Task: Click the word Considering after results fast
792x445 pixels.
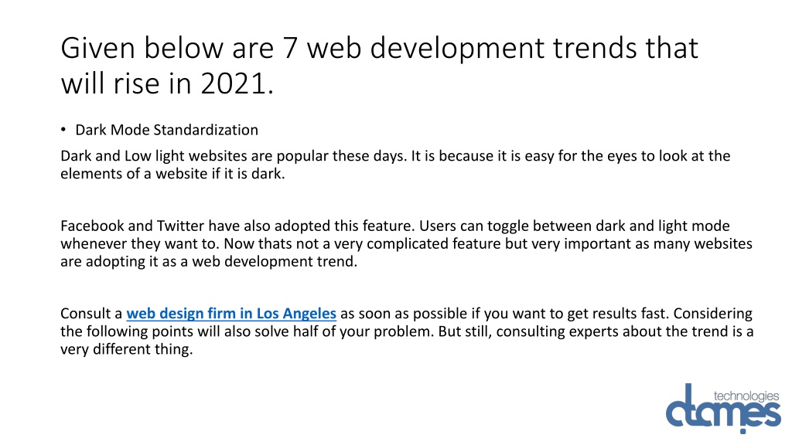Action: click(712, 314)
